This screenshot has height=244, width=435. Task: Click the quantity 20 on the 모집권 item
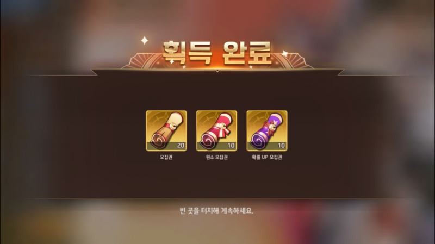pos(181,146)
